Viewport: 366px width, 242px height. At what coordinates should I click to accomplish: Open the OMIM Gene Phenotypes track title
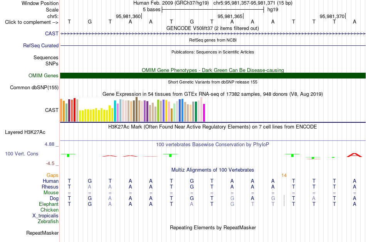[x=213, y=70]
